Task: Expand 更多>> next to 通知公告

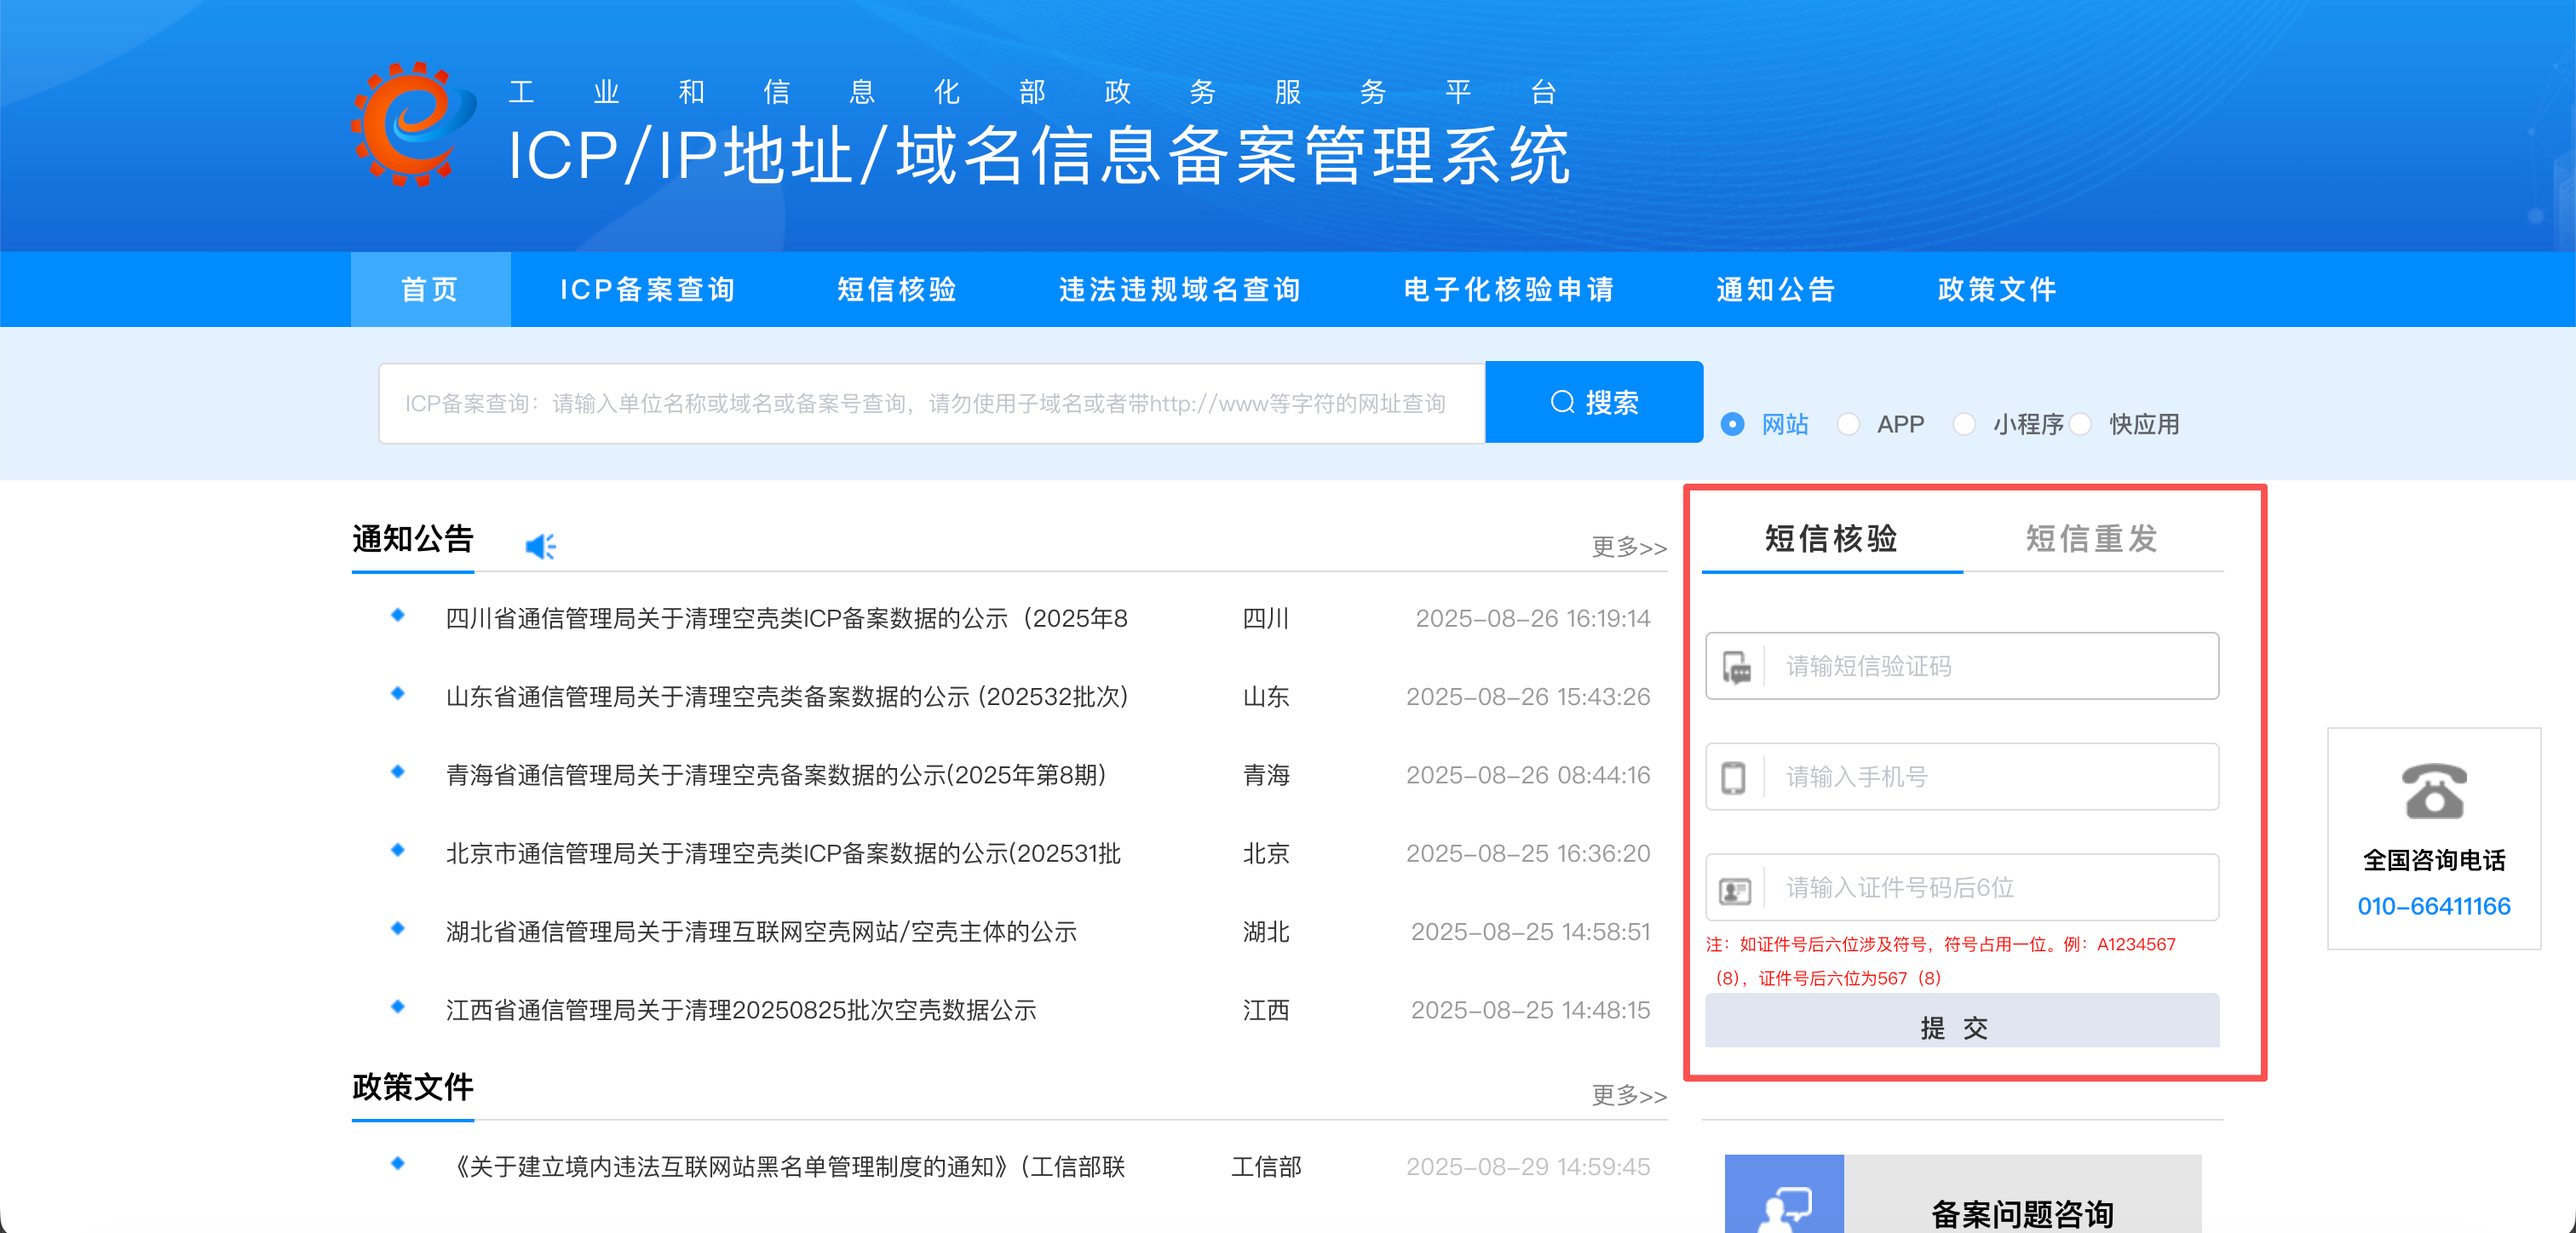Action: (x=1628, y=547)
